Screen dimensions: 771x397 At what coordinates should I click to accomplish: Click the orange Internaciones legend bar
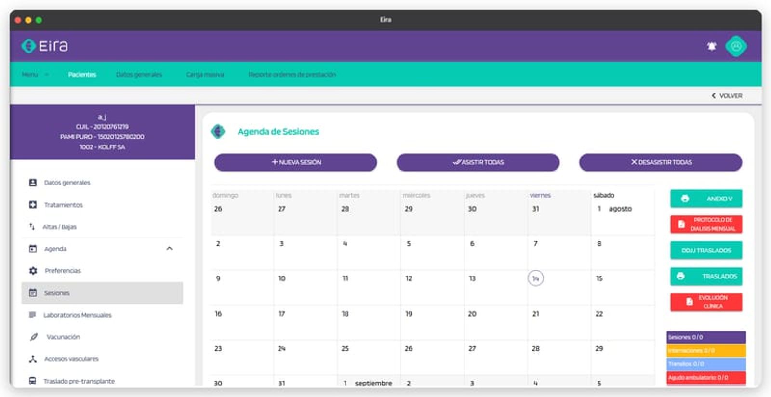point(706,350)
